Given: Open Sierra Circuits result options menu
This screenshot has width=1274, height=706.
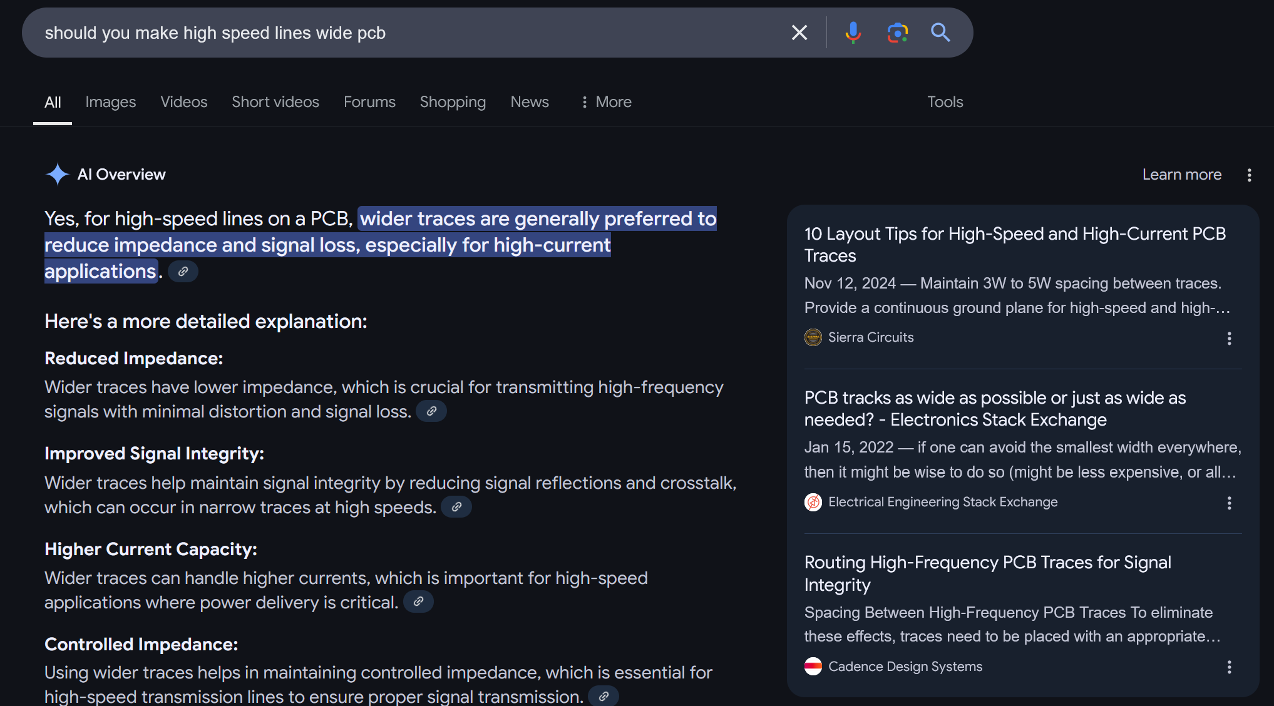Looking at the screenshot, I should 1229,339.
